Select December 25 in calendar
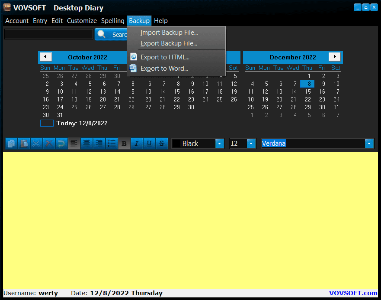The width and height of the screenshot is (381, 300). pos(251,107)
